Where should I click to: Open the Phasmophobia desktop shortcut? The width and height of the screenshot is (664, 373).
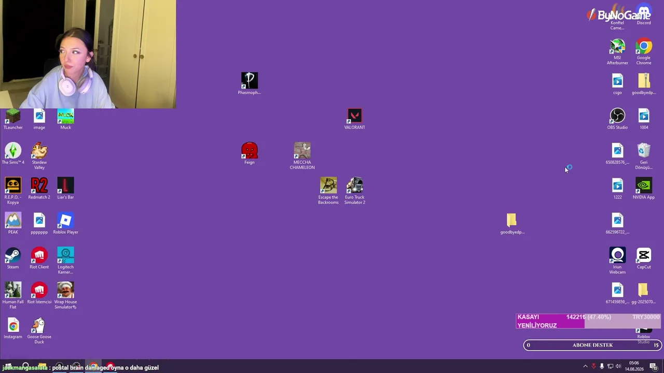point(249,81)
